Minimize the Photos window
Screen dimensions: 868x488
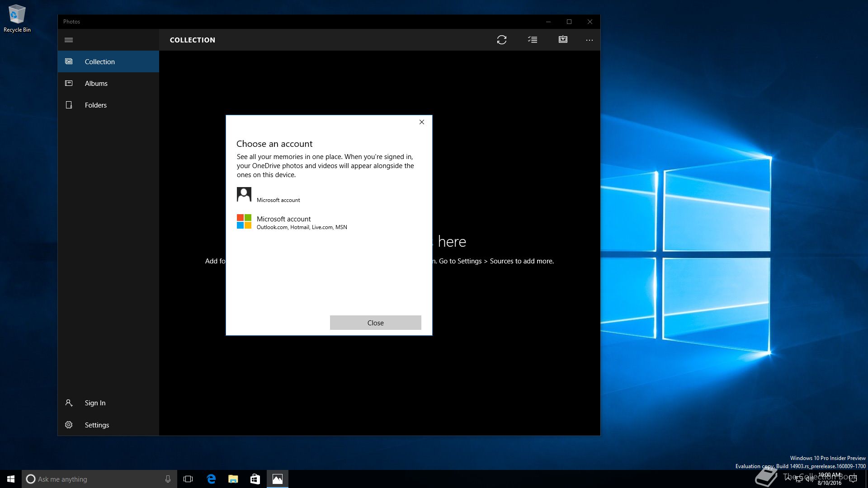click(548, 22)
